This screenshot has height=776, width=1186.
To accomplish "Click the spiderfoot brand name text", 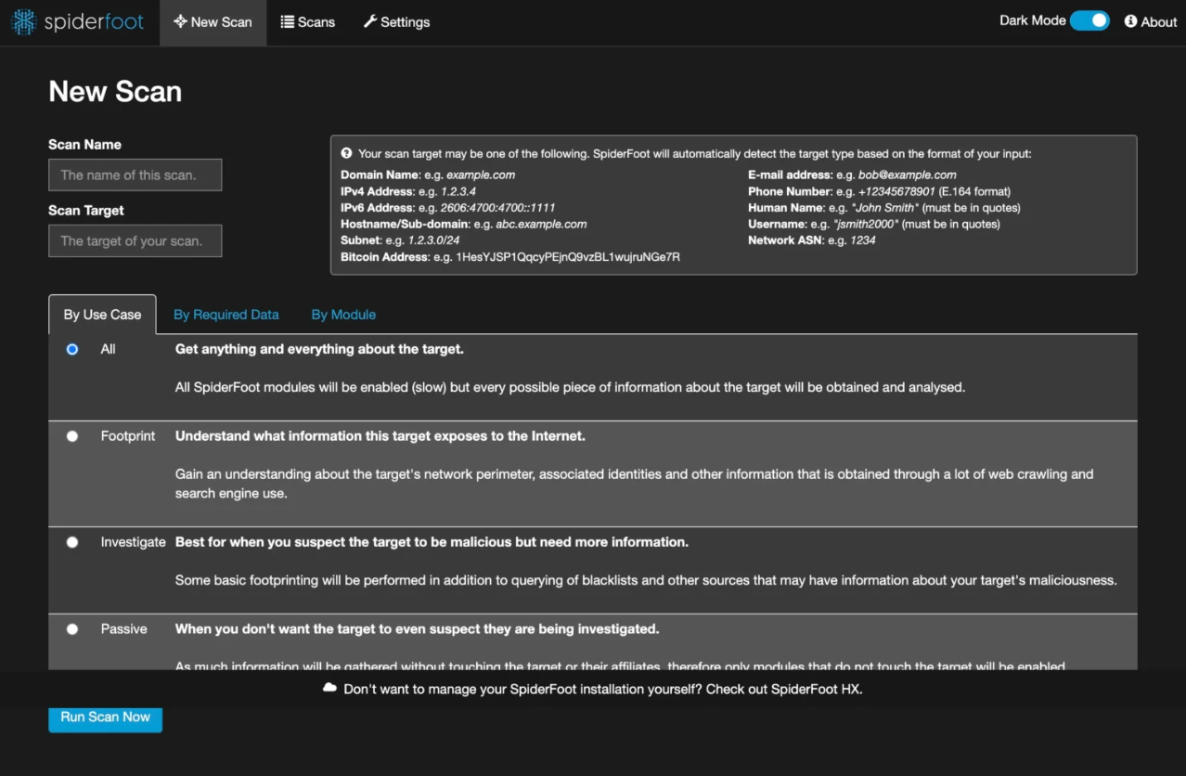I will (94, 22).
